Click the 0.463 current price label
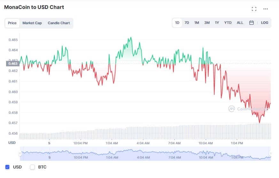Viewport: 279px width, 178px height. 13,63
